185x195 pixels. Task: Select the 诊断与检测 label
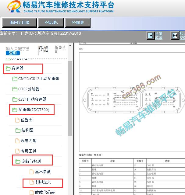tap(31, 161)
